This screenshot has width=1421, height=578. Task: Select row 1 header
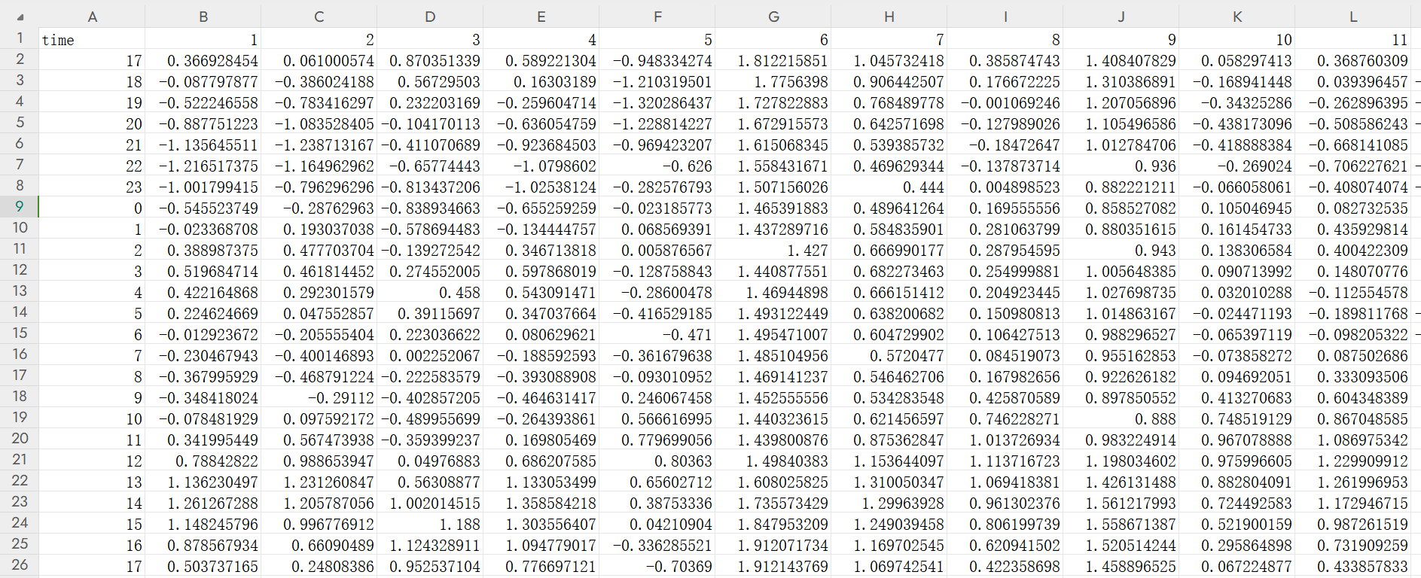coord(20,38)
